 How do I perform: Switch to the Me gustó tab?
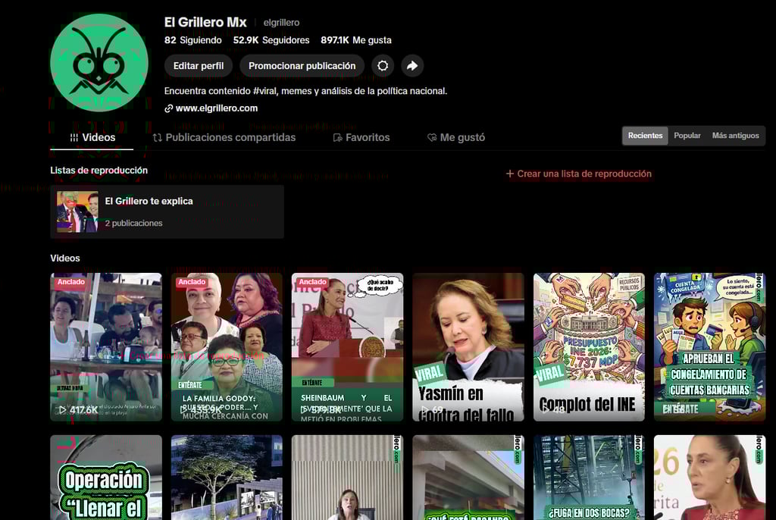(x=455, y=138)
